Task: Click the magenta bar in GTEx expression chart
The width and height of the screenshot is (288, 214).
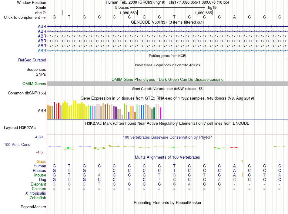Action: click(161, 113)
